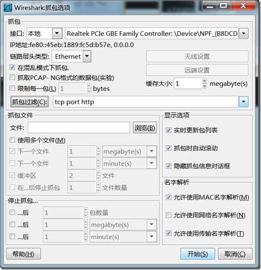
Task: Open the link-layer header type Ethernet dropdown
Action: pos(87,56)
